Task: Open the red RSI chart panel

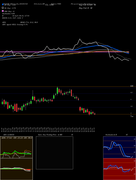Action: click(119, 169)
